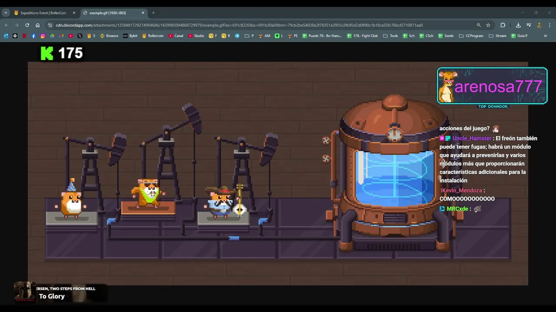Open the Telegram bookmark icon
This screenshot has height=312, width=556.
[237, 36]
